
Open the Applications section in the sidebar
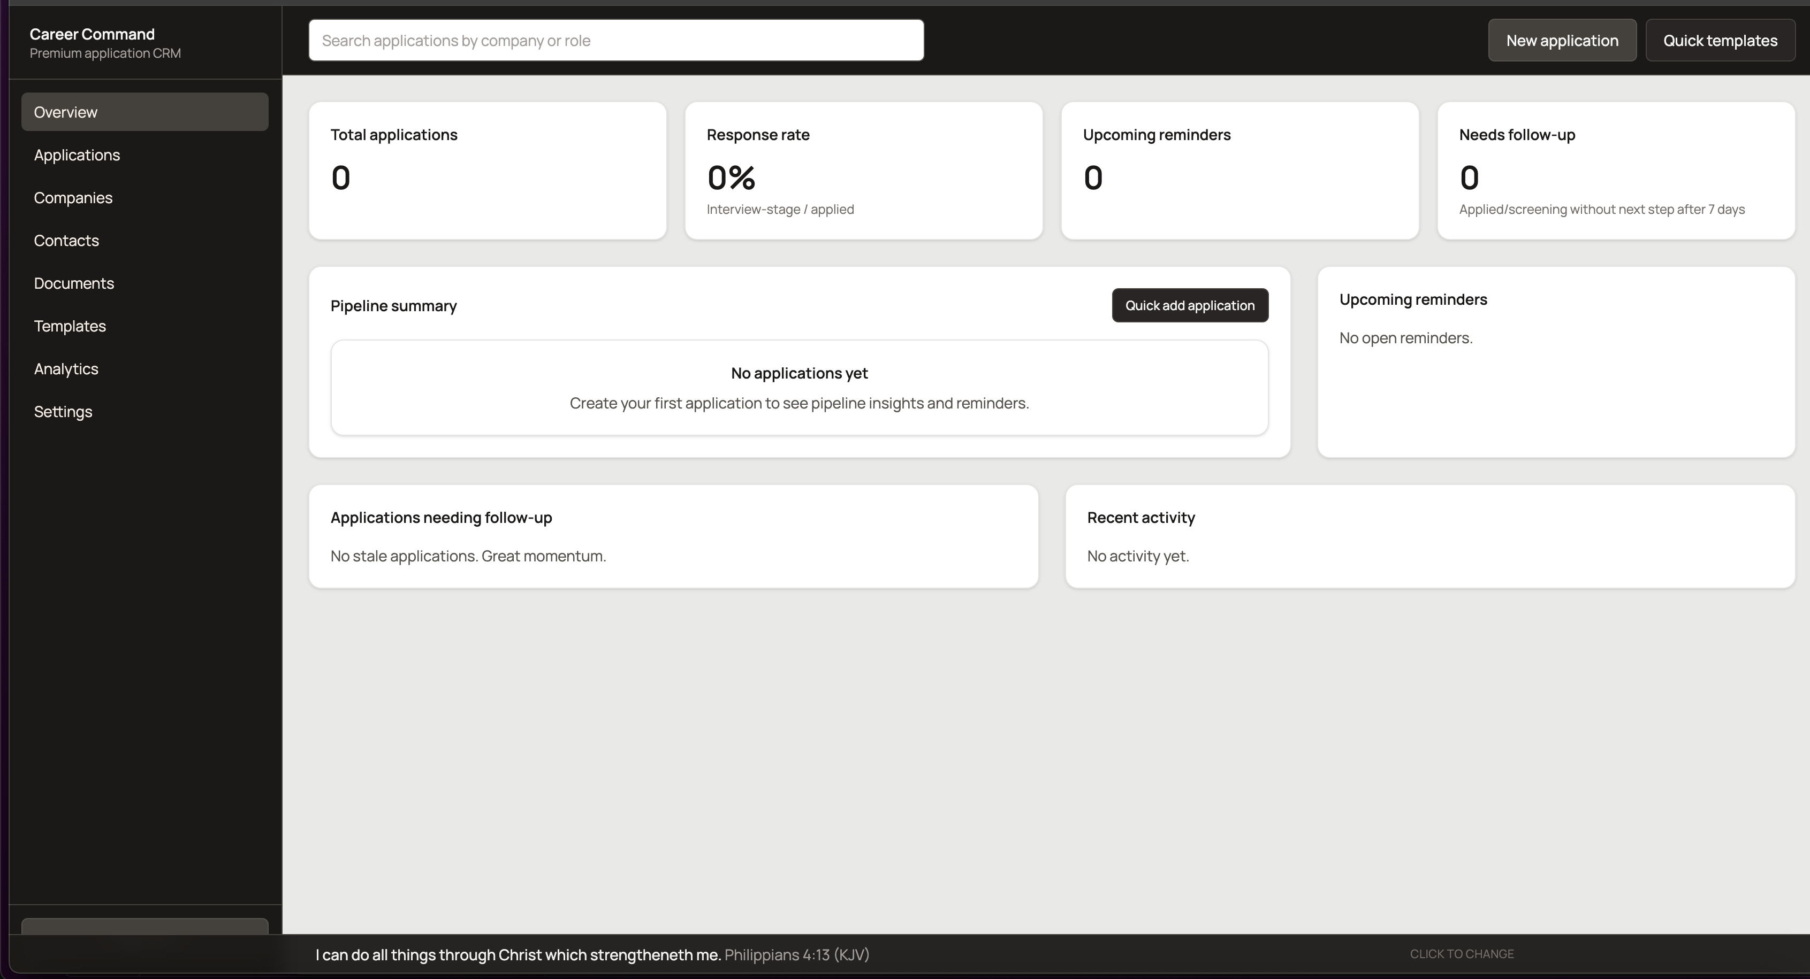click(x=77, y=155)
